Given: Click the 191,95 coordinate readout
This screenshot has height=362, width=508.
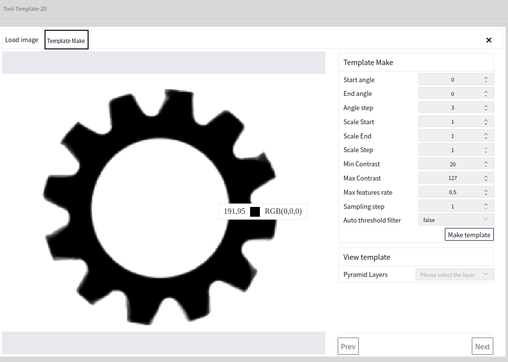Looking at the screenshot, I should coord(234,211).
